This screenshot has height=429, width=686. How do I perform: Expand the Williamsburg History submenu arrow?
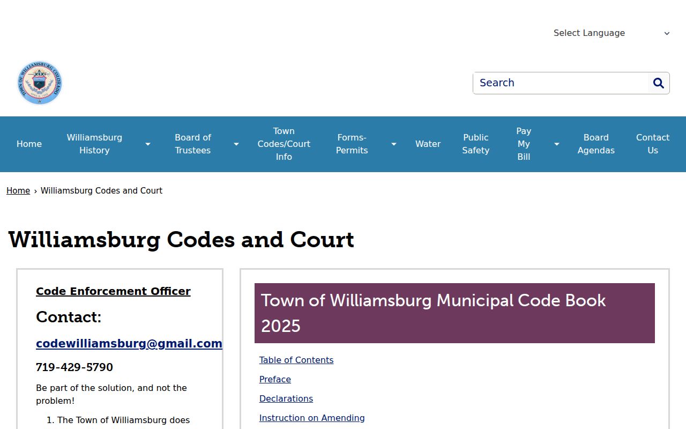point(148,144)
